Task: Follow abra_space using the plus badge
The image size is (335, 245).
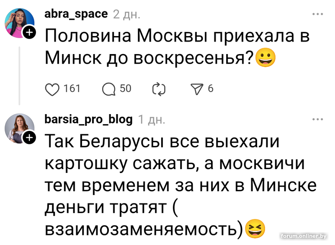Action: (30, 32)
